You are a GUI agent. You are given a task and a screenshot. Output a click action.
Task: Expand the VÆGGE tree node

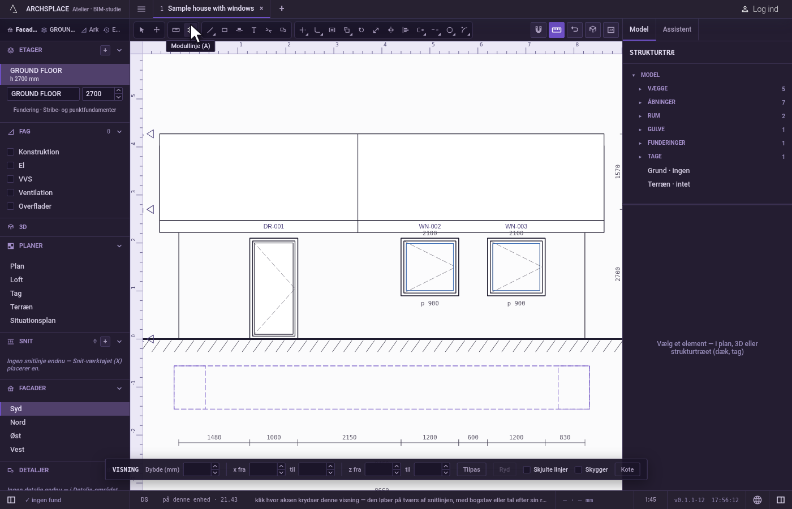tap(640, 89)
